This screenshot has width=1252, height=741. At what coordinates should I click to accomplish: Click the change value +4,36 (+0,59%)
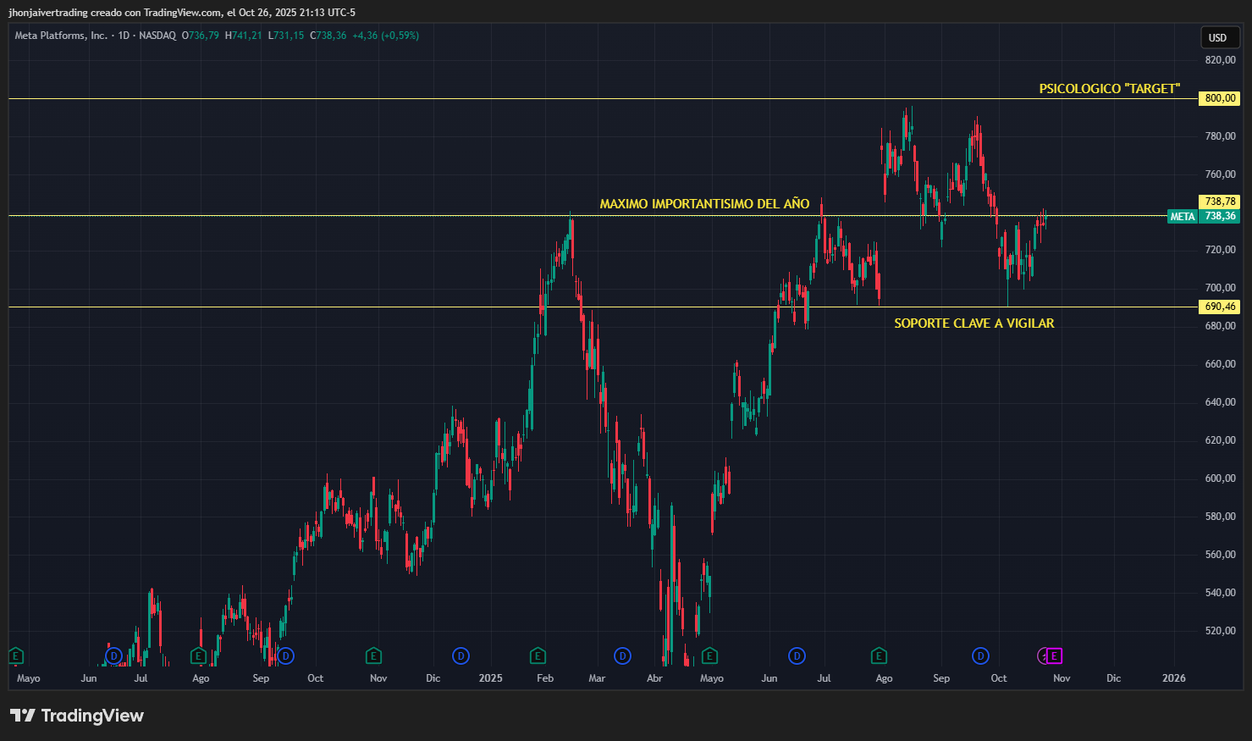click(x=385, y=36)
